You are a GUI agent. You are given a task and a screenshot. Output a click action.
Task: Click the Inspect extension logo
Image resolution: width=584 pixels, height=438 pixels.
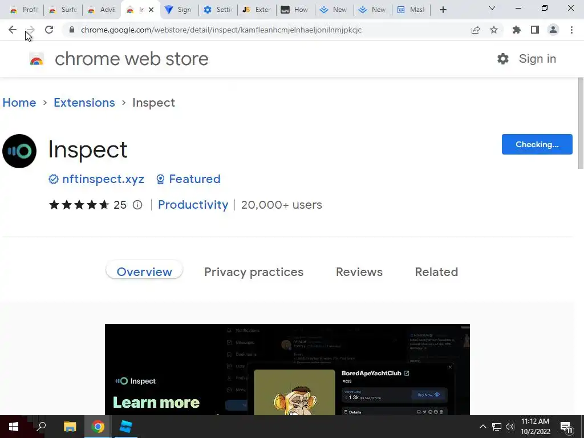(x=19, y=151)
